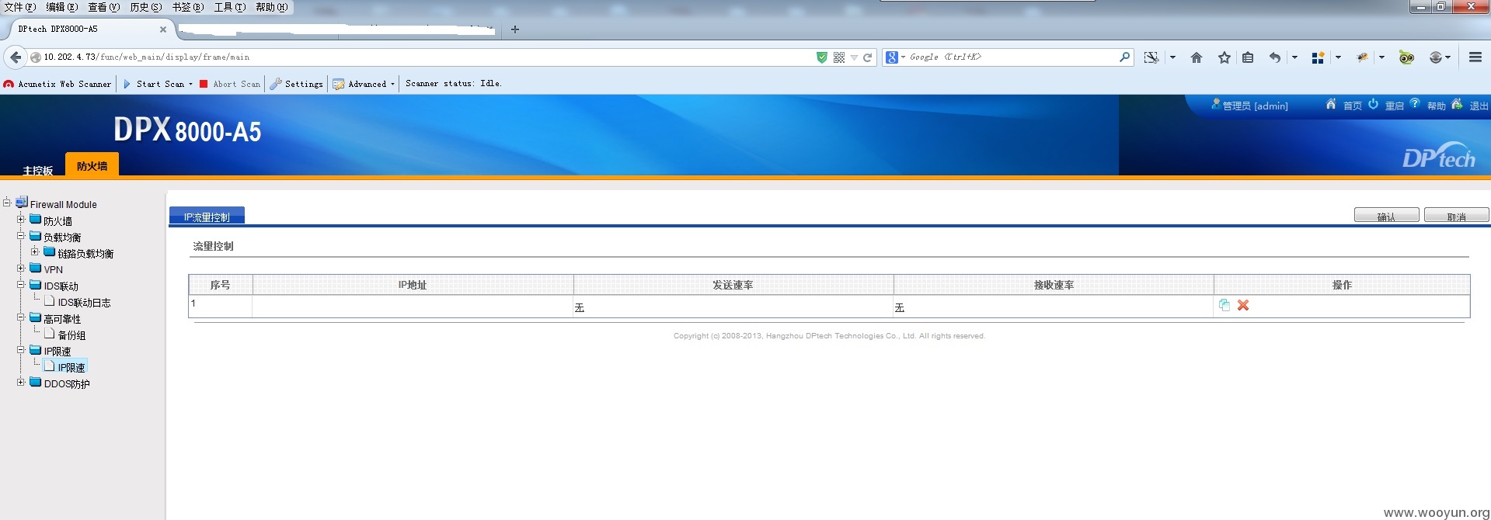Click the Firewall Module computer icon
The image size is (1491, 520).
pyautogui.click(x=22, y=202)
